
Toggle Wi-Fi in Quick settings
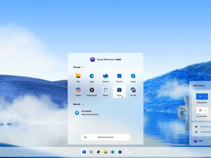pos(200,96)
